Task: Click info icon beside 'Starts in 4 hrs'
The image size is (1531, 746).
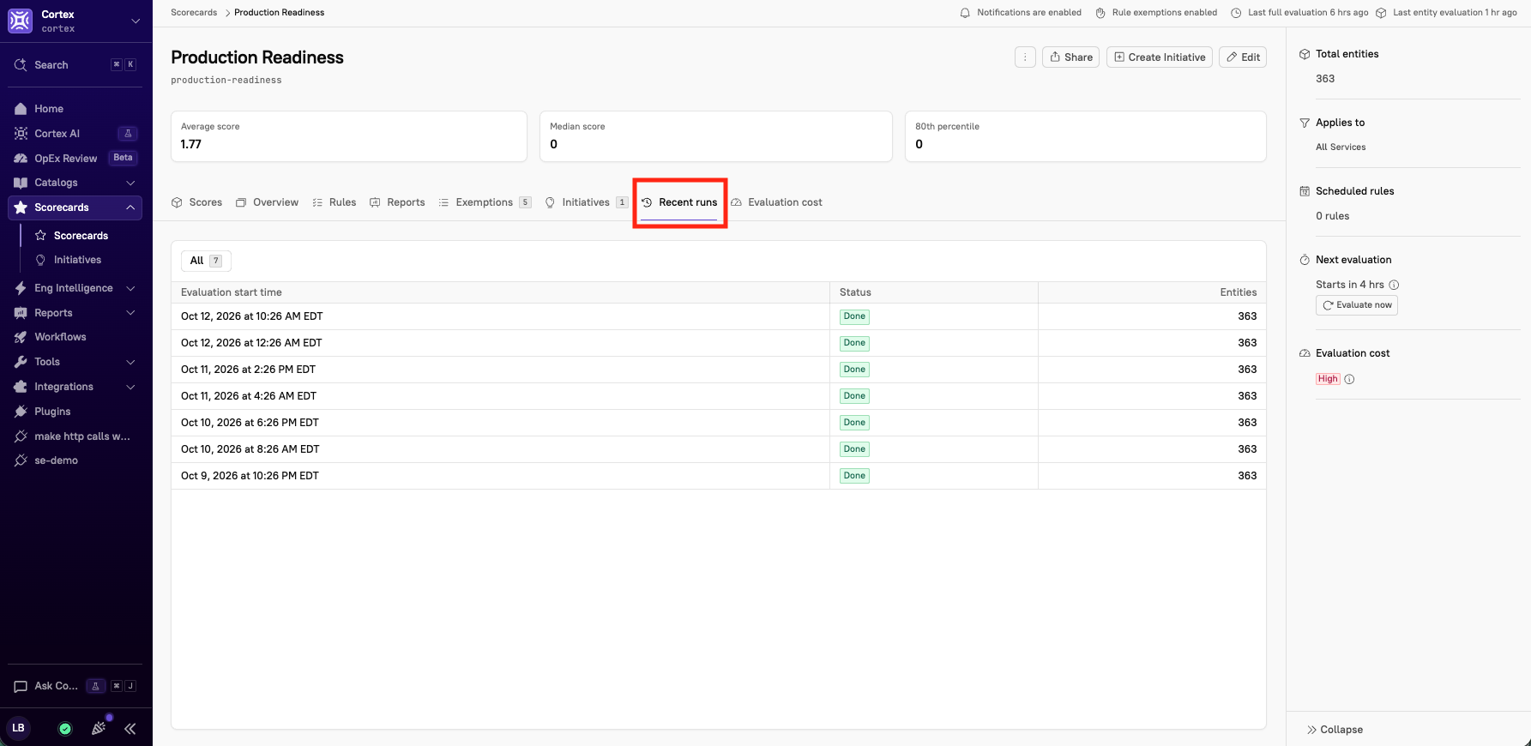Action: pos(1394,285)
